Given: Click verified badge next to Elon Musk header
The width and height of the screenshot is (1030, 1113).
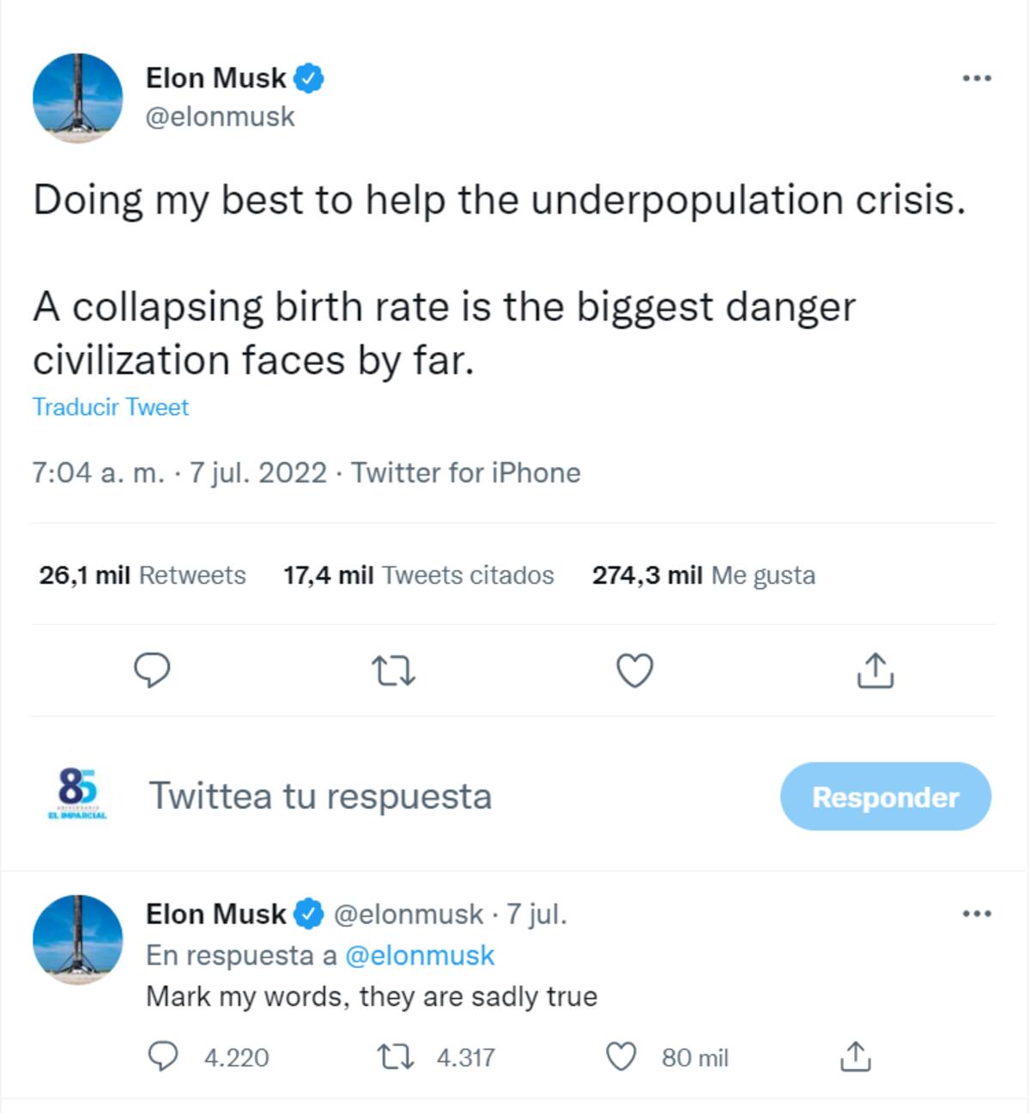Looking at the screenshot, I should click(309, 79).
